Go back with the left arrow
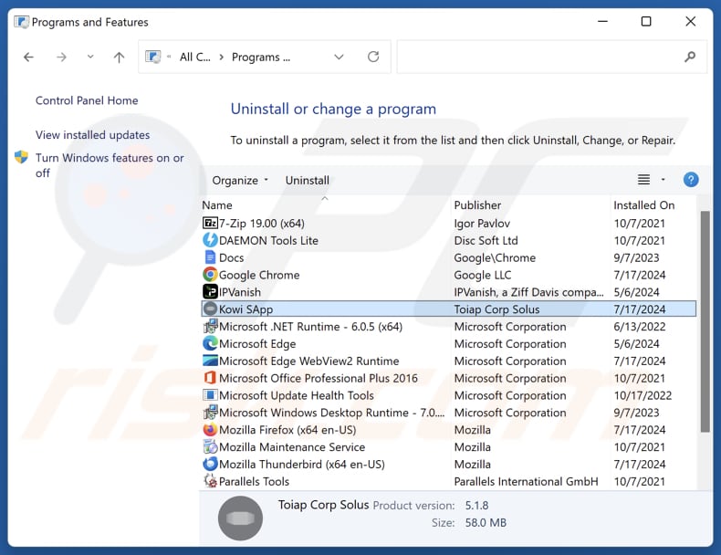The height and width of the screenshot is (555, 721). [x=28, y=57]
